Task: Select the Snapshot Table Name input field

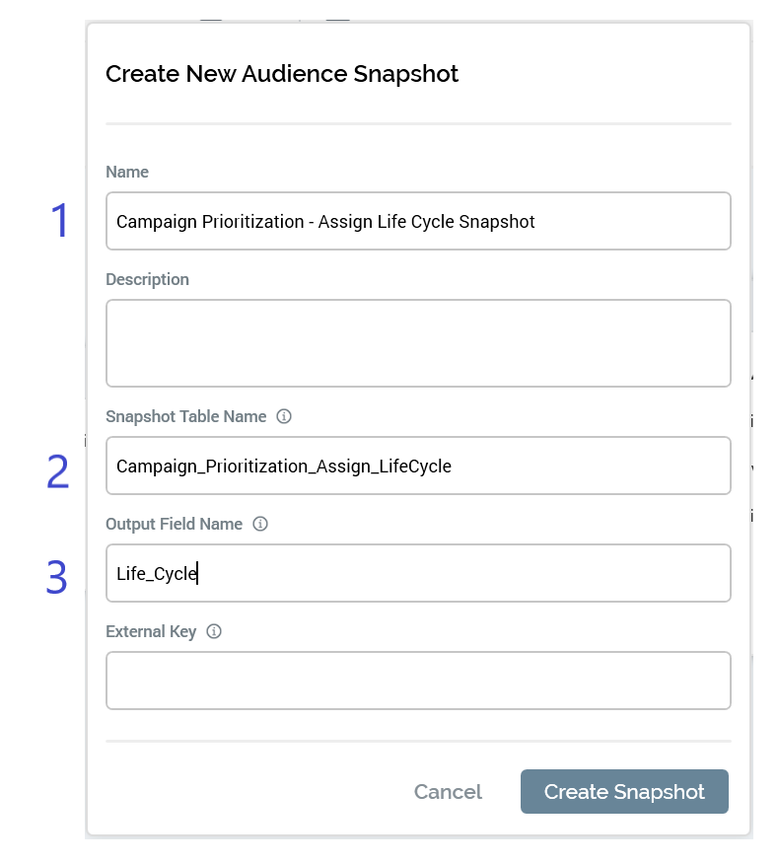Action: (418, 466)
